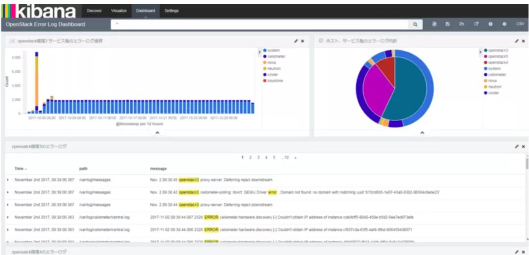
Task: Click the Load Saved Dashboard folder icon
Action: 461,24
